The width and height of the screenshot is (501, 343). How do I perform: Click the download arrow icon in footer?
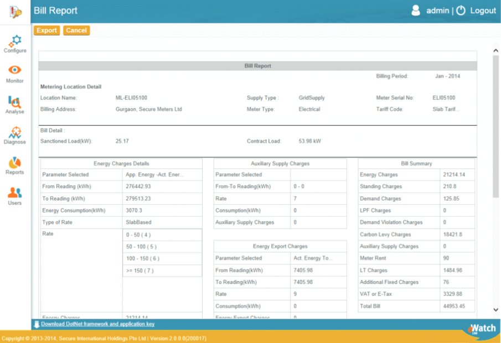[x=37, y=324]
